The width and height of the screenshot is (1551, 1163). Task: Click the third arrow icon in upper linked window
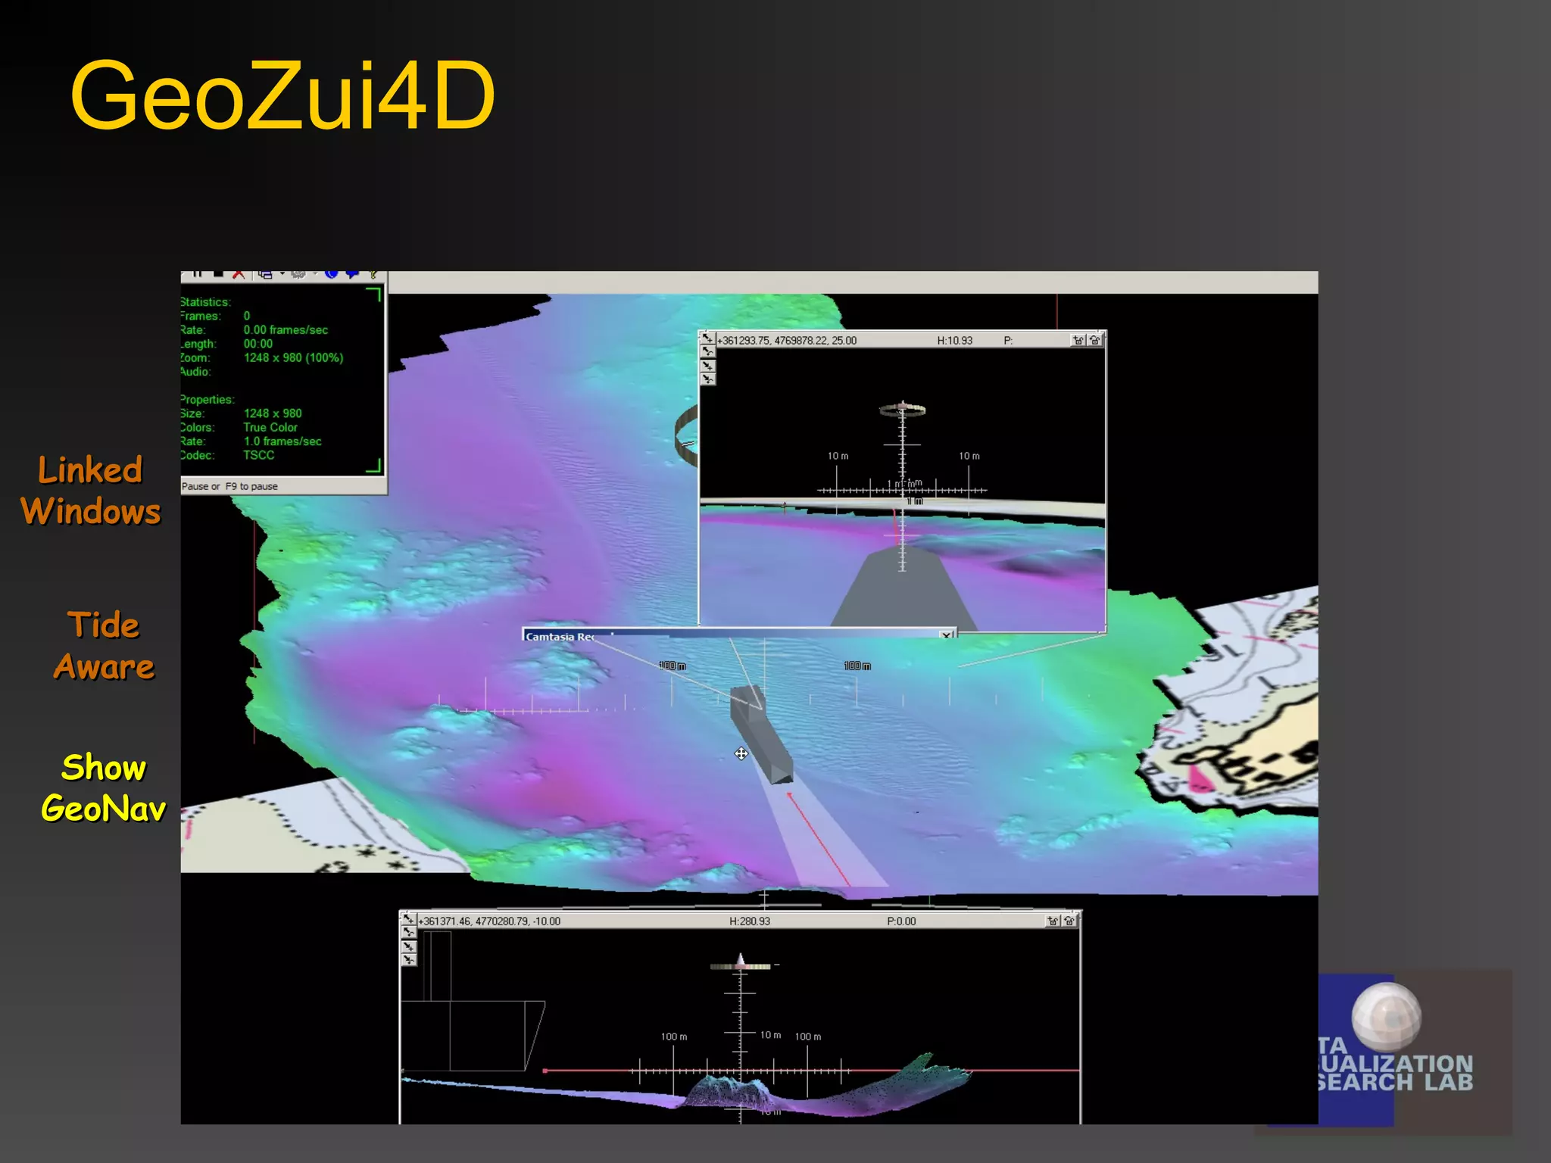click(707, 366)
